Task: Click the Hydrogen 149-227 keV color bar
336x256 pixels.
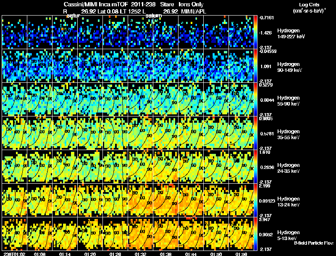Action: 255,32
